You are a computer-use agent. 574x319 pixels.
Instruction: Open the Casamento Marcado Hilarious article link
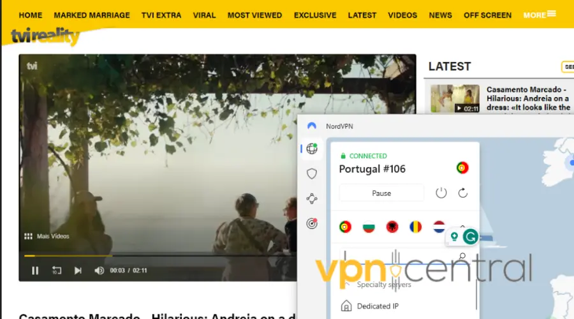tap(528, 98)
